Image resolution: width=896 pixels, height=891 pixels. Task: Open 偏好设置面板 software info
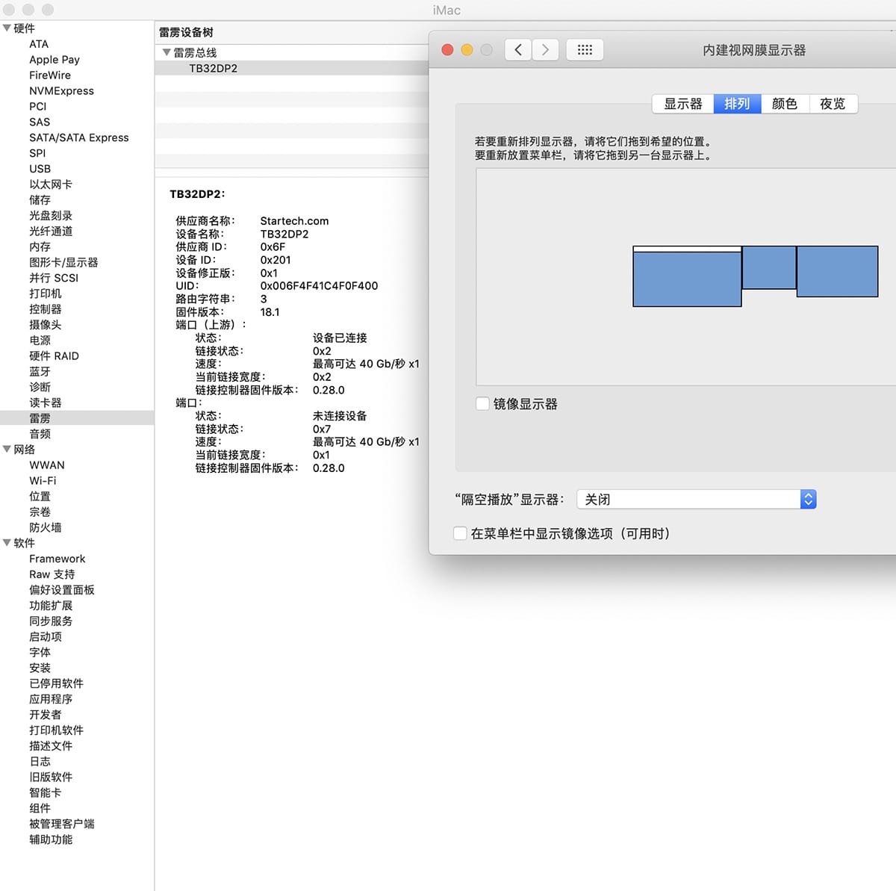coord(62,590)
